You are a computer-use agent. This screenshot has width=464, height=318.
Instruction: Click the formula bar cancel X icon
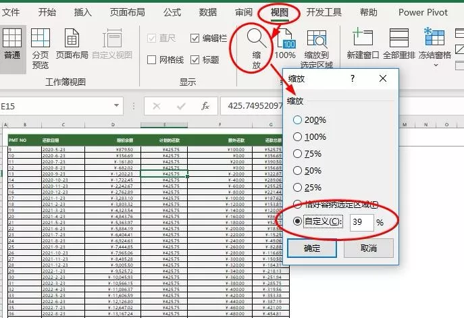tap(157, 106)
